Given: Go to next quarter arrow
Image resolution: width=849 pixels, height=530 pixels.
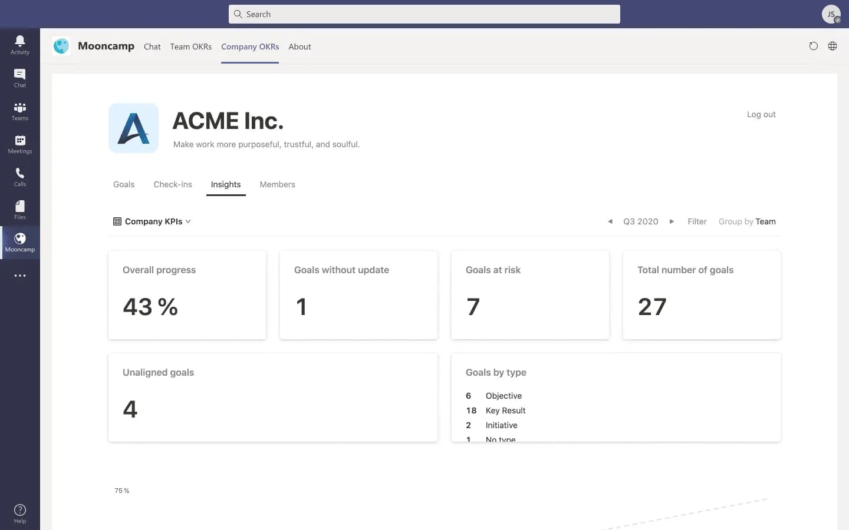Looking at the screenshot, I should pos(672,221).
